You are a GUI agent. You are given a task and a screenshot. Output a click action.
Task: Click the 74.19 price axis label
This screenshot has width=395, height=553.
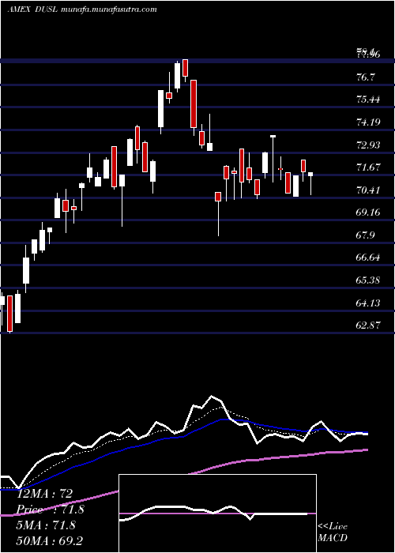click(369, 122)
